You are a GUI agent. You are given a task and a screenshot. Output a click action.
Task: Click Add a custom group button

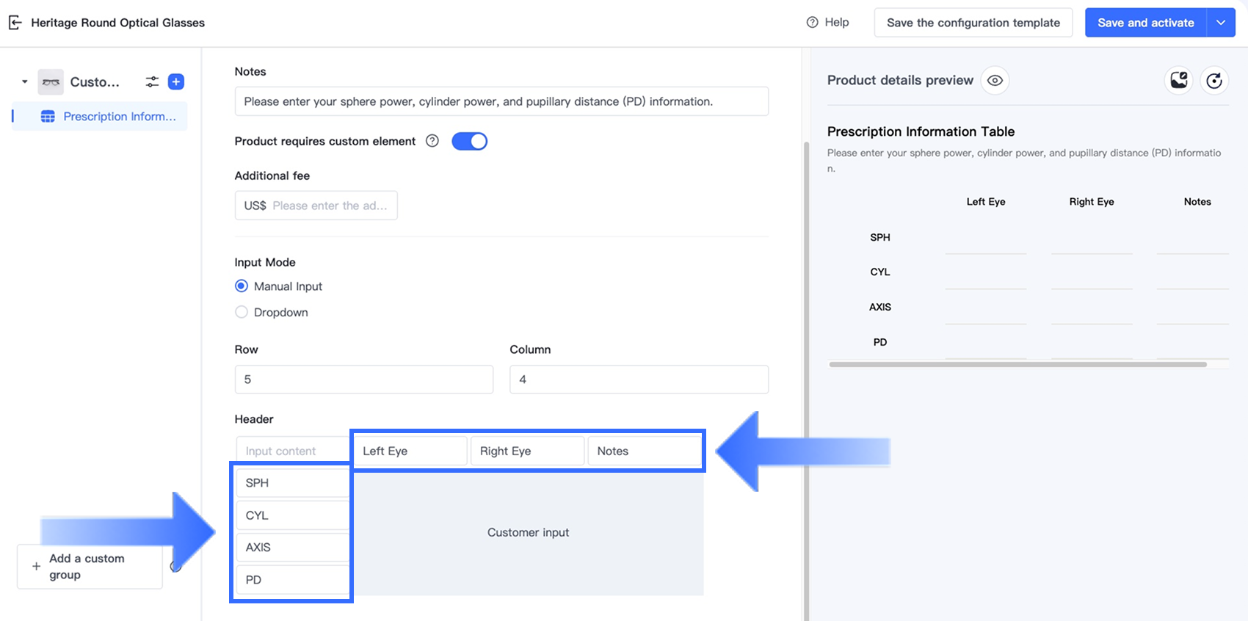tap(90, 567)
